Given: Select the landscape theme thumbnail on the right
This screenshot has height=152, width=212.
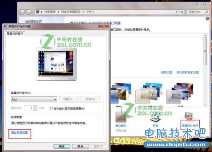Looking at the screenshot, I should point(180,93).
